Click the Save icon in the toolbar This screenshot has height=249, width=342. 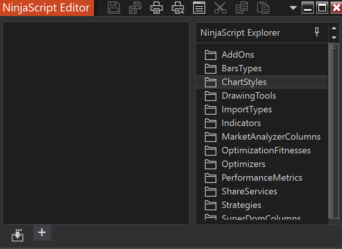click(x=114, y=8)
